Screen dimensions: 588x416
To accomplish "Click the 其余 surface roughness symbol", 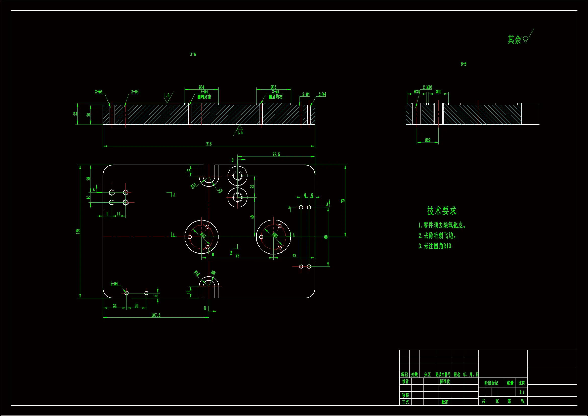I will (x=526, y=39).
